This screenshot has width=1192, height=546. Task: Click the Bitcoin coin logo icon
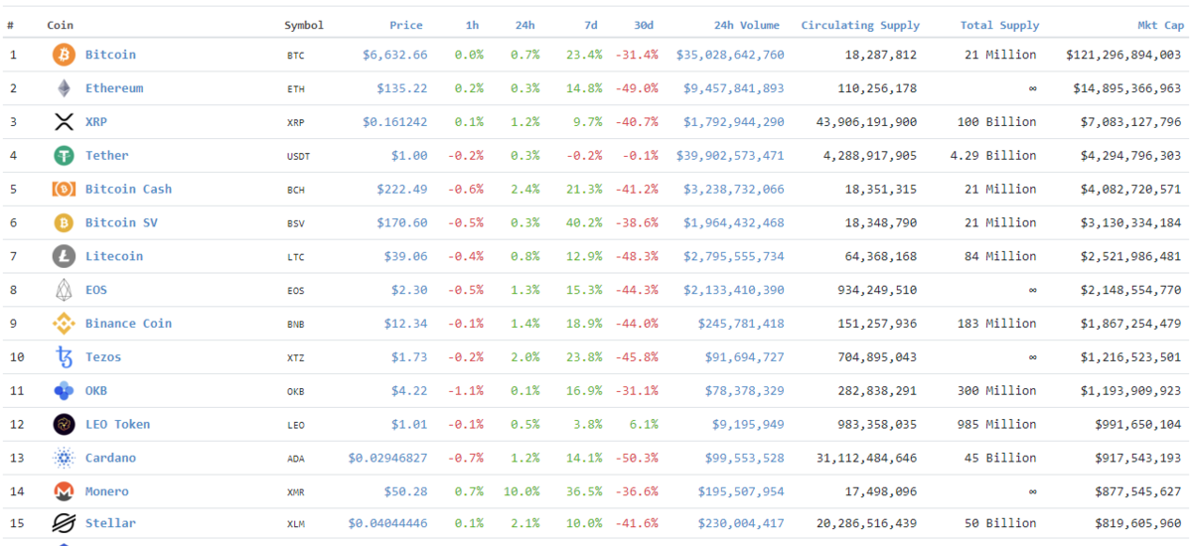64,55
